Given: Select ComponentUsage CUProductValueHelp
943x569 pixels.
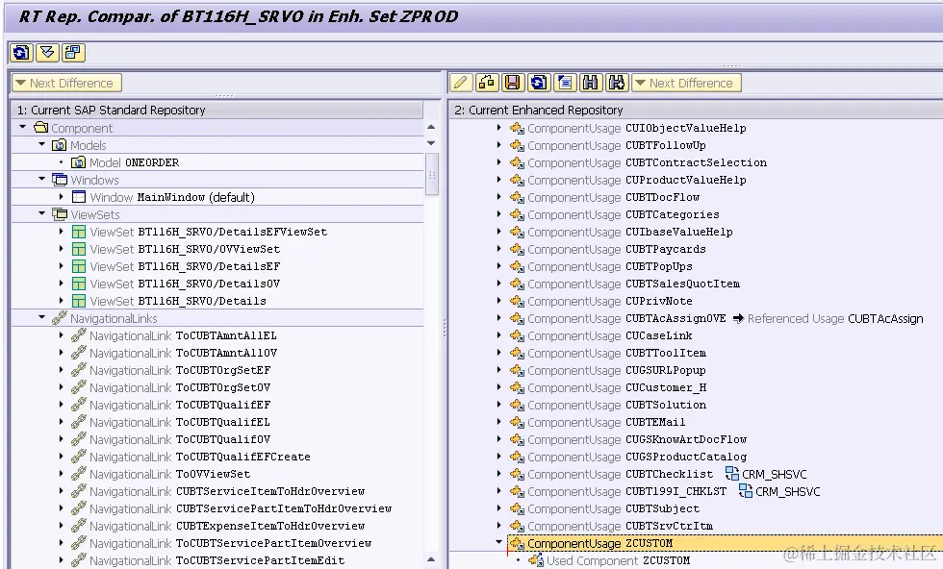Looking at the screenshot, I should tap(637, 180).
